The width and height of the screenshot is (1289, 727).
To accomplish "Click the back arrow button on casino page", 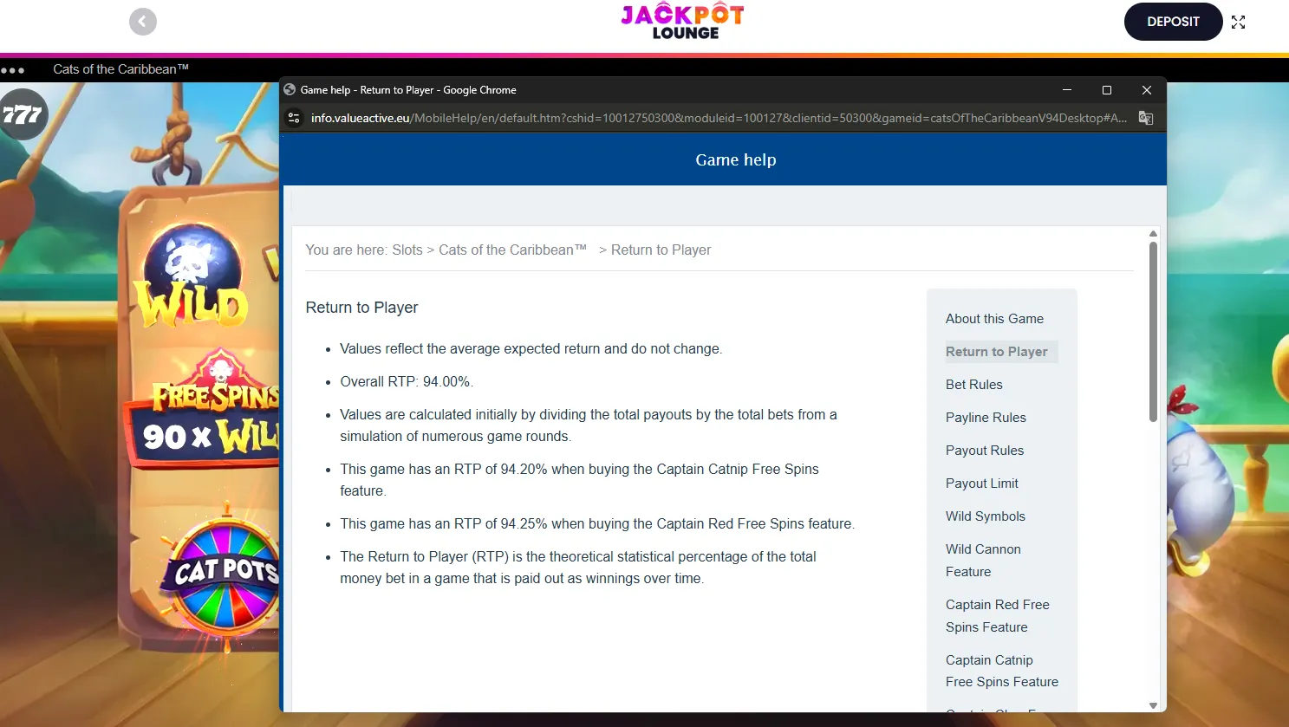I will pos(143,22).
